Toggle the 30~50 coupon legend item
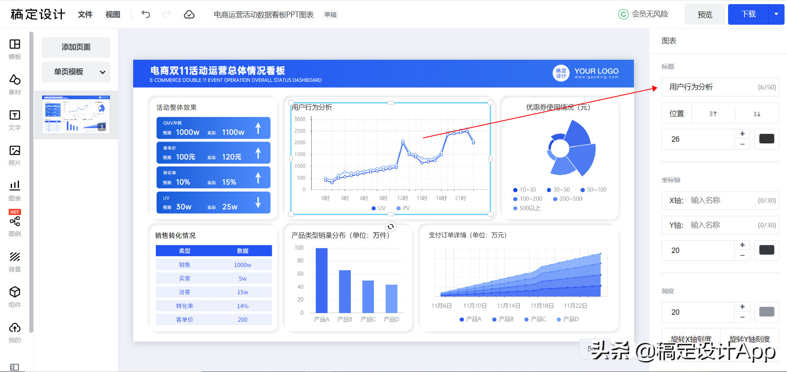Image resolution: width=787 pixels, height=372 pixels. coord(558,190)
